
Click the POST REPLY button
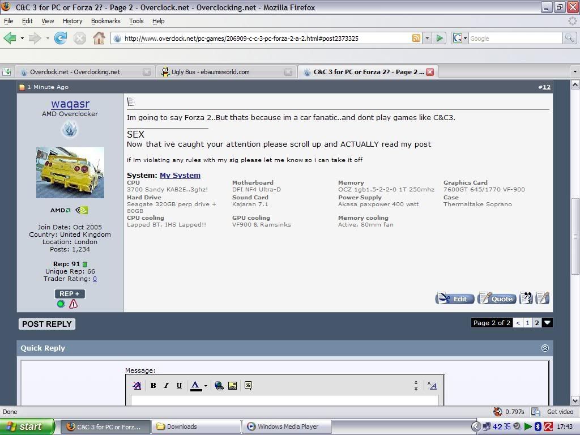[47, 324]
